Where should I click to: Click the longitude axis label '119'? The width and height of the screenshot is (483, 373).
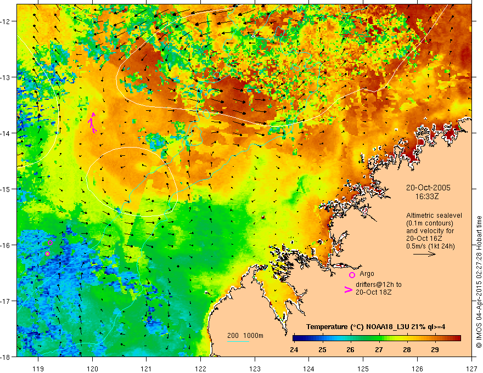tap(38, 369)
